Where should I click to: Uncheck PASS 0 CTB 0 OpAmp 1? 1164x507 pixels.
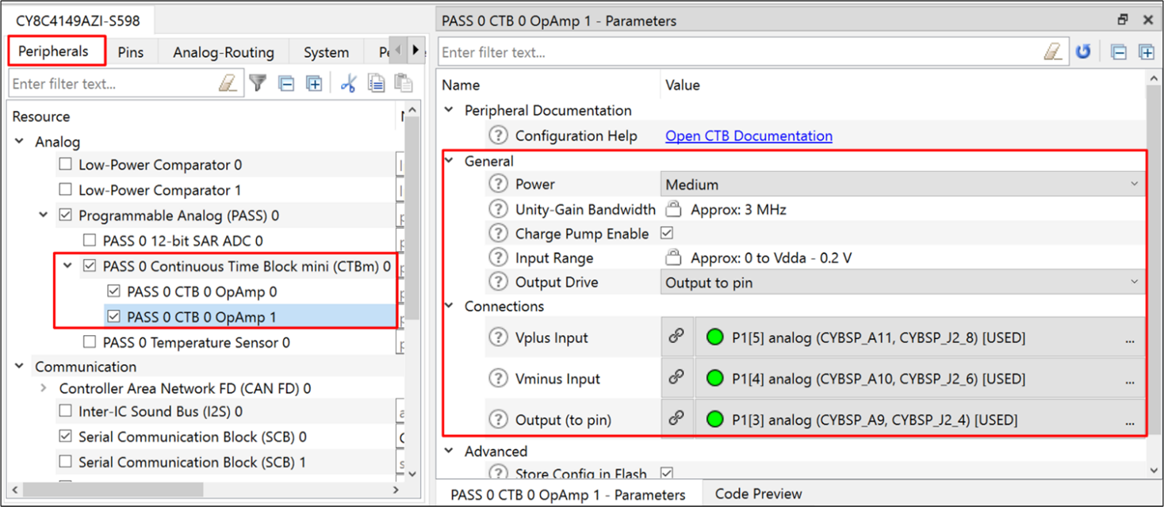113,317
